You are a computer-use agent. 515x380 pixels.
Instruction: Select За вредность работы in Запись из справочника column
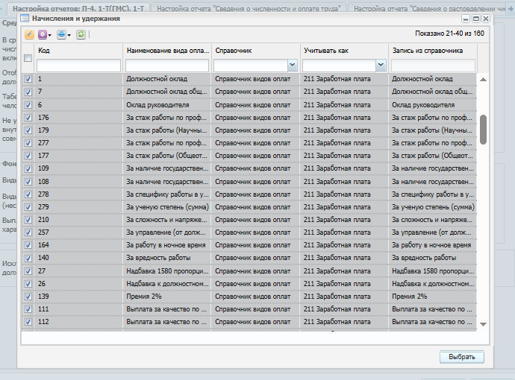(x=433, y=258)
